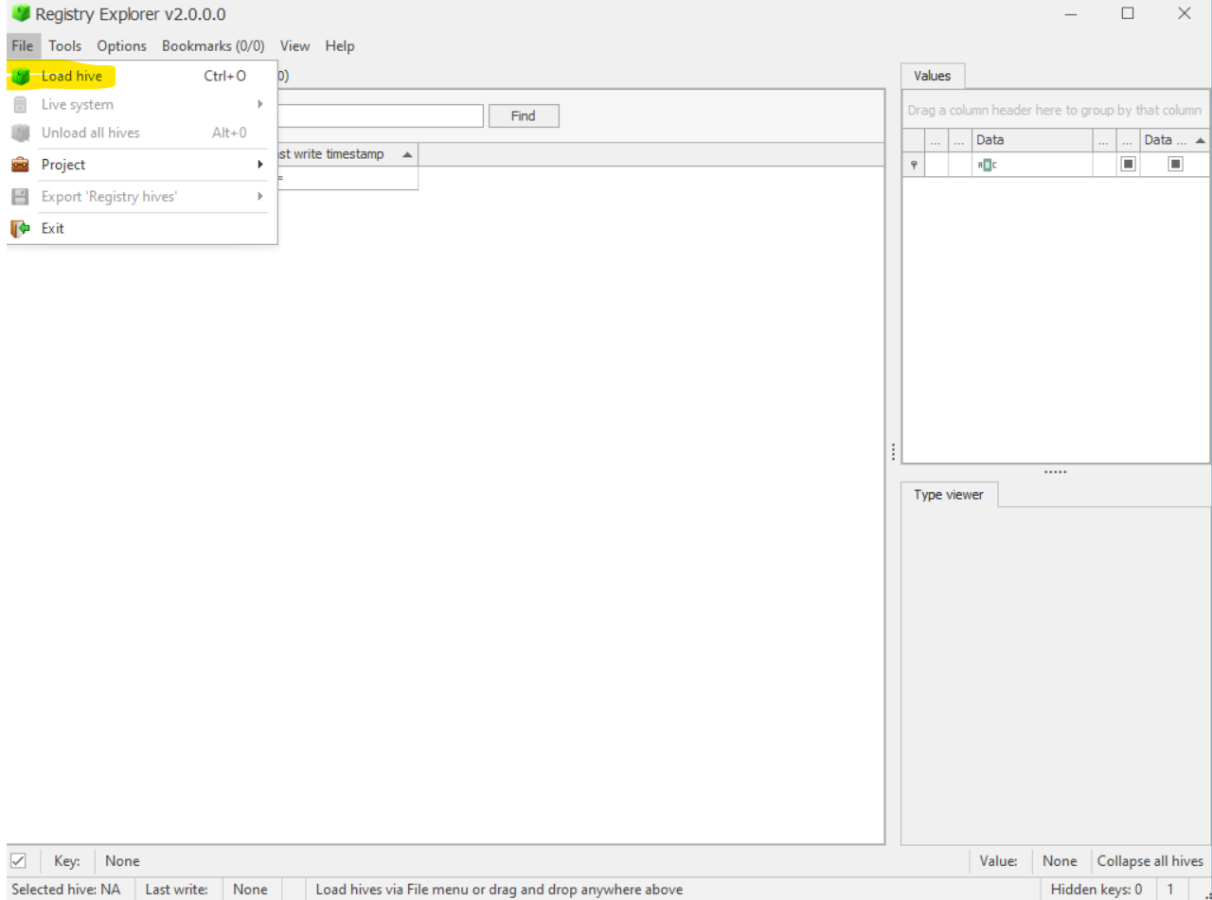Expand the Export 'Registry hives' submenu arrow

(260, 197)
